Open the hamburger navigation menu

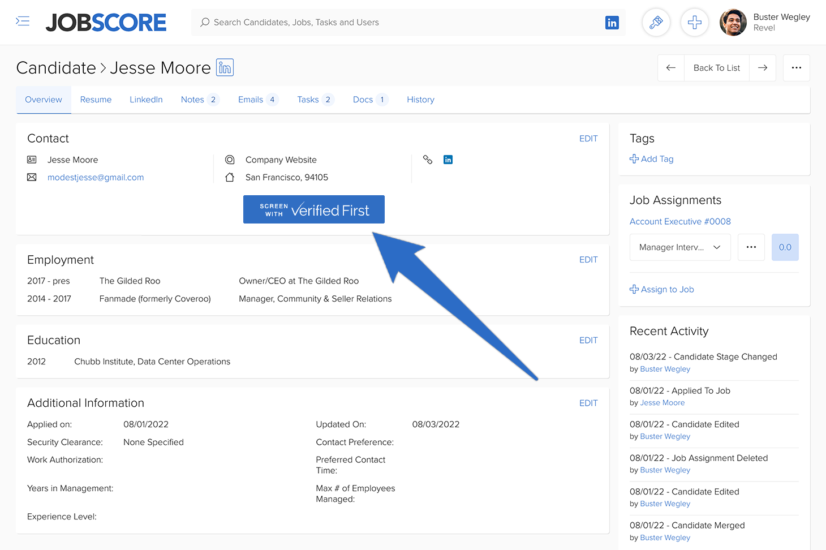point(23,22)
